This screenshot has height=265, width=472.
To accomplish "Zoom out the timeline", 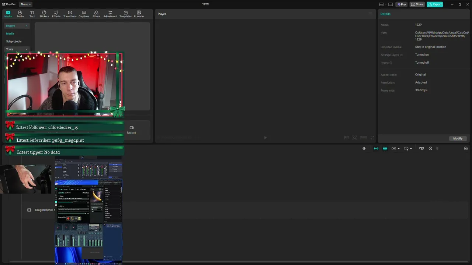I will pyautogui.click(x=430, y=148).
